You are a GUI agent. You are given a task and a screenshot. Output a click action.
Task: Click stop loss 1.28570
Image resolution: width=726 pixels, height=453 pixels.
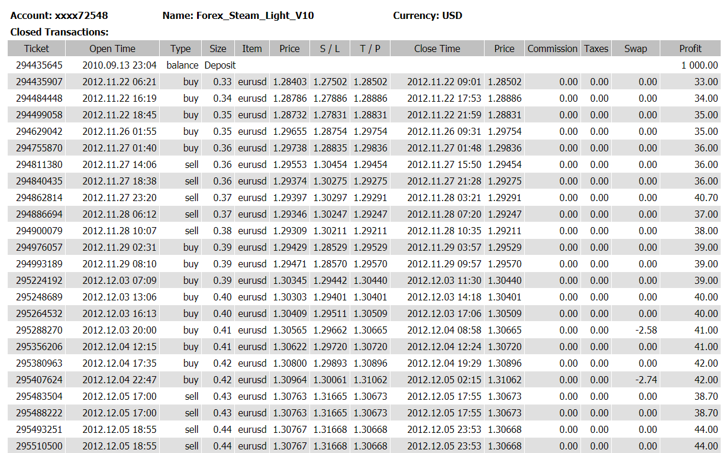pos(330,264)
